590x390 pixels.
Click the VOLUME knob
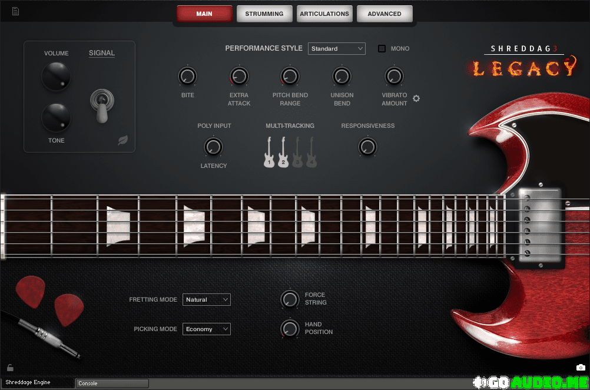coord(56,77)
